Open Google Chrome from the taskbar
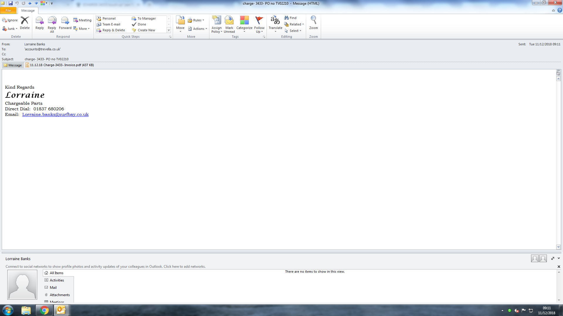The image size is (563, 316). click(x=44, y=310)
